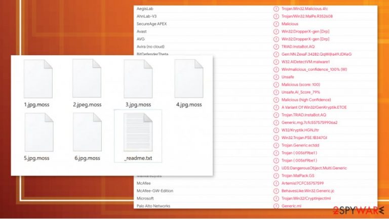The width and height of the screenshot is (389, 219).
Task: Click the Trojan.Generic.ectdd detection text
Action: pyautogui.click(x=300, y=145)
